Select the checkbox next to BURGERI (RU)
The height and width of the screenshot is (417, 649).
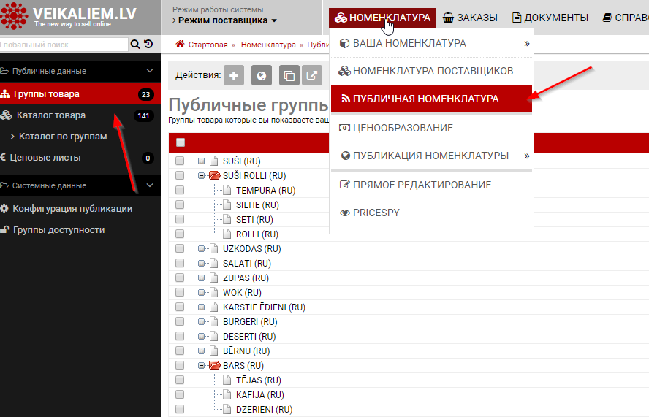click(x=180, y=322)
